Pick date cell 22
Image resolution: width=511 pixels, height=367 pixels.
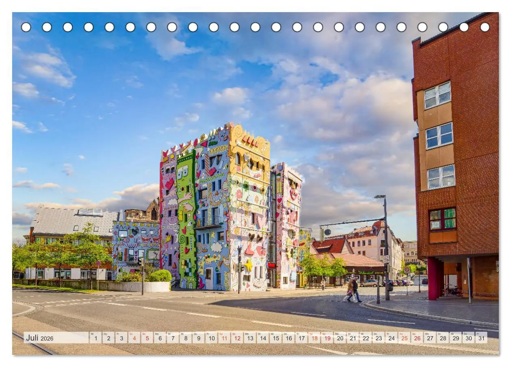point(365,337)
